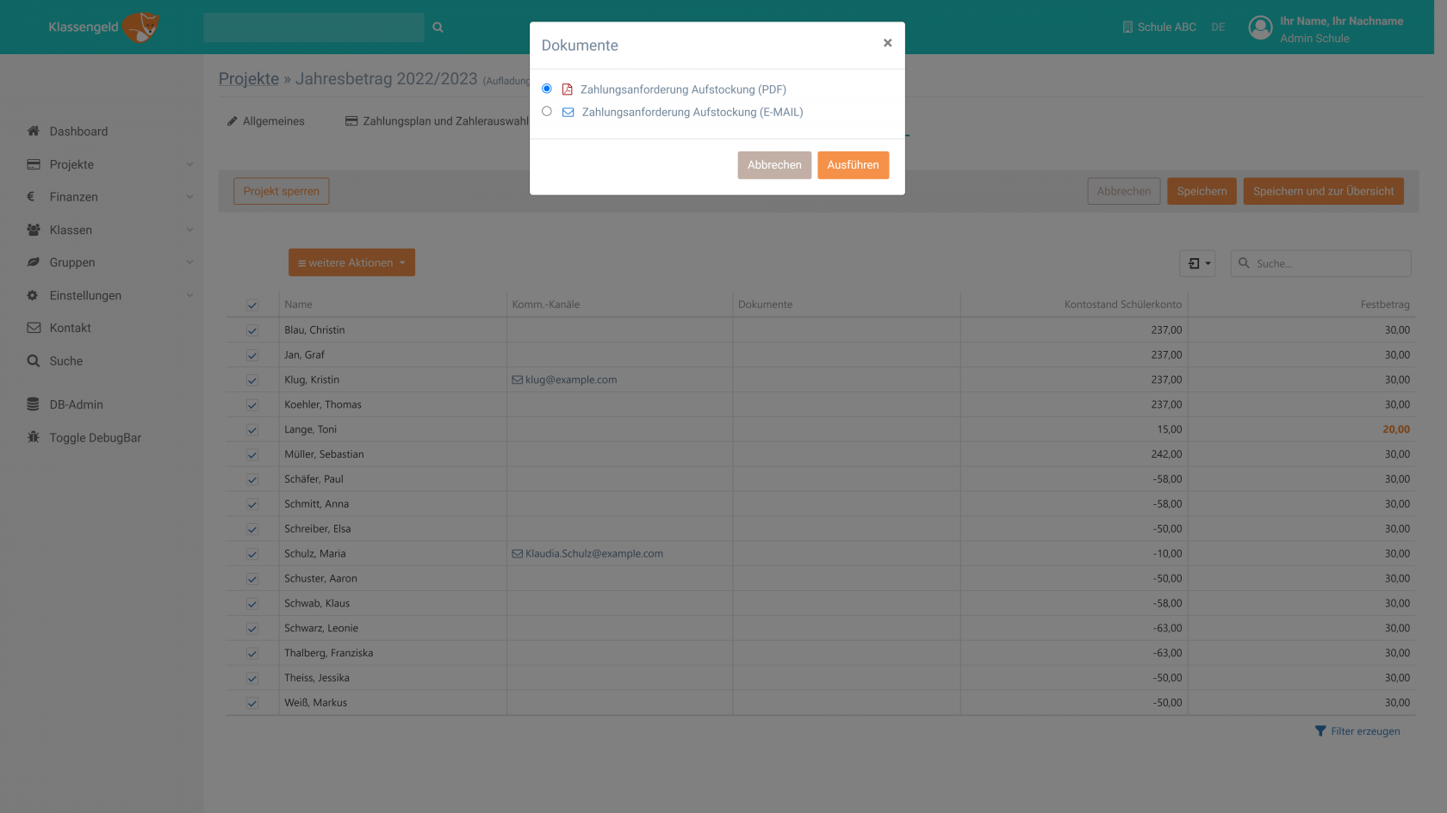Screen dimensions: 1447x813
Task: Click Ausführen in the Dokumente dialog
Action: click(x=853, y=165)
